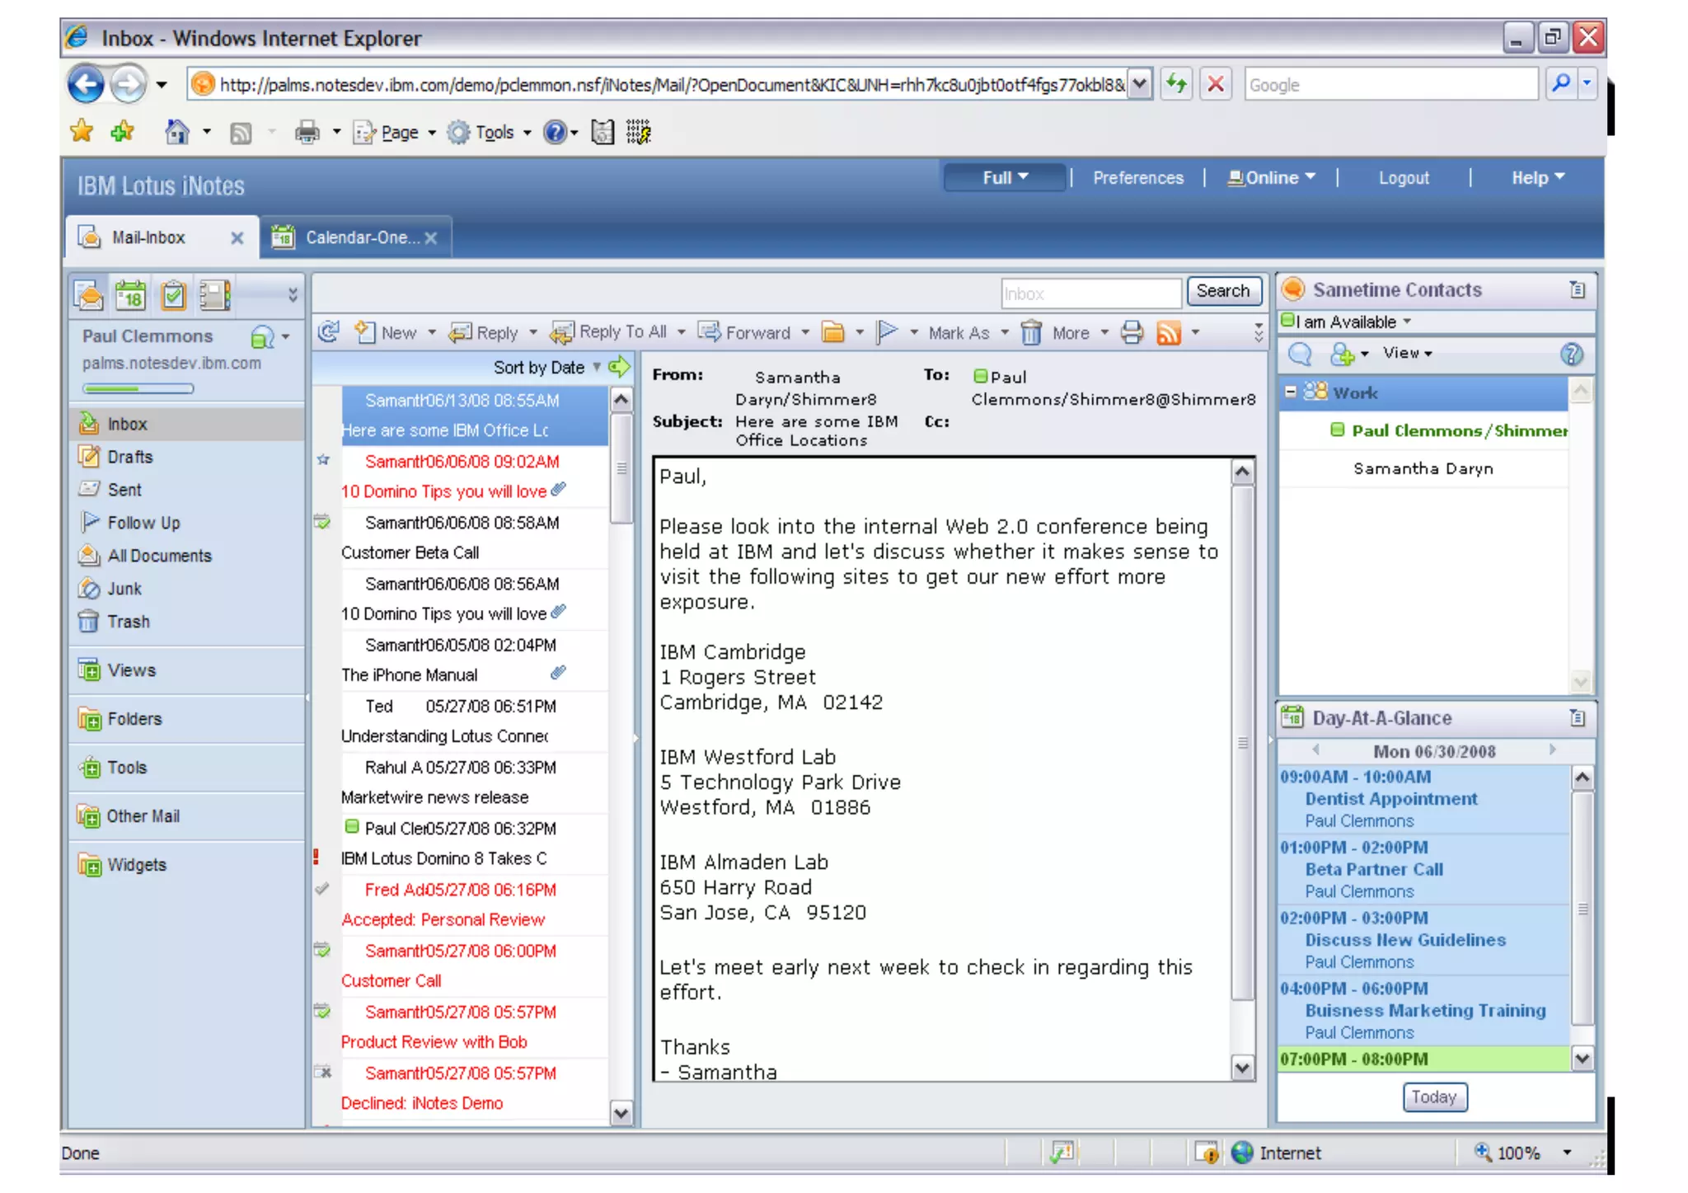
Task: Expand the Full mode dropdown
Action: tap(1004, 177)
